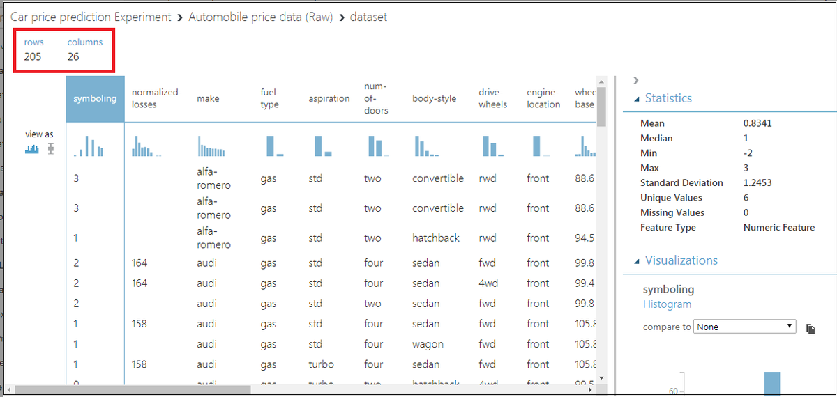Click the make column mini histogram
The image size is (837, 397).
coord(212,146)
